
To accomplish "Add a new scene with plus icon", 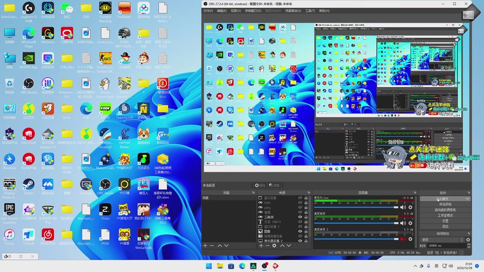I will 205,245.
